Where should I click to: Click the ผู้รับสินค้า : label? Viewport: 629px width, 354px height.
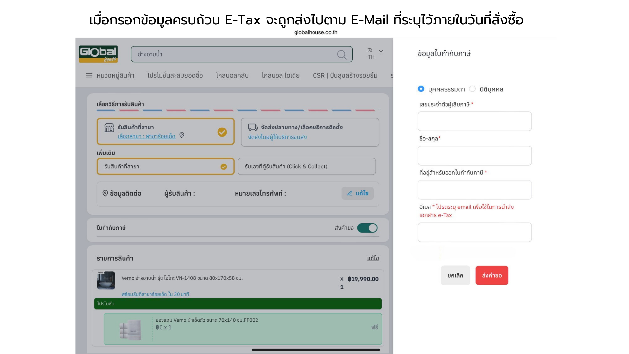(180, 193)
